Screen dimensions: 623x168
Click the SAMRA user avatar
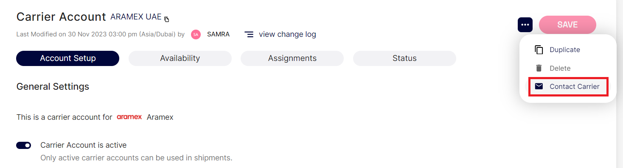click(196, 34)
